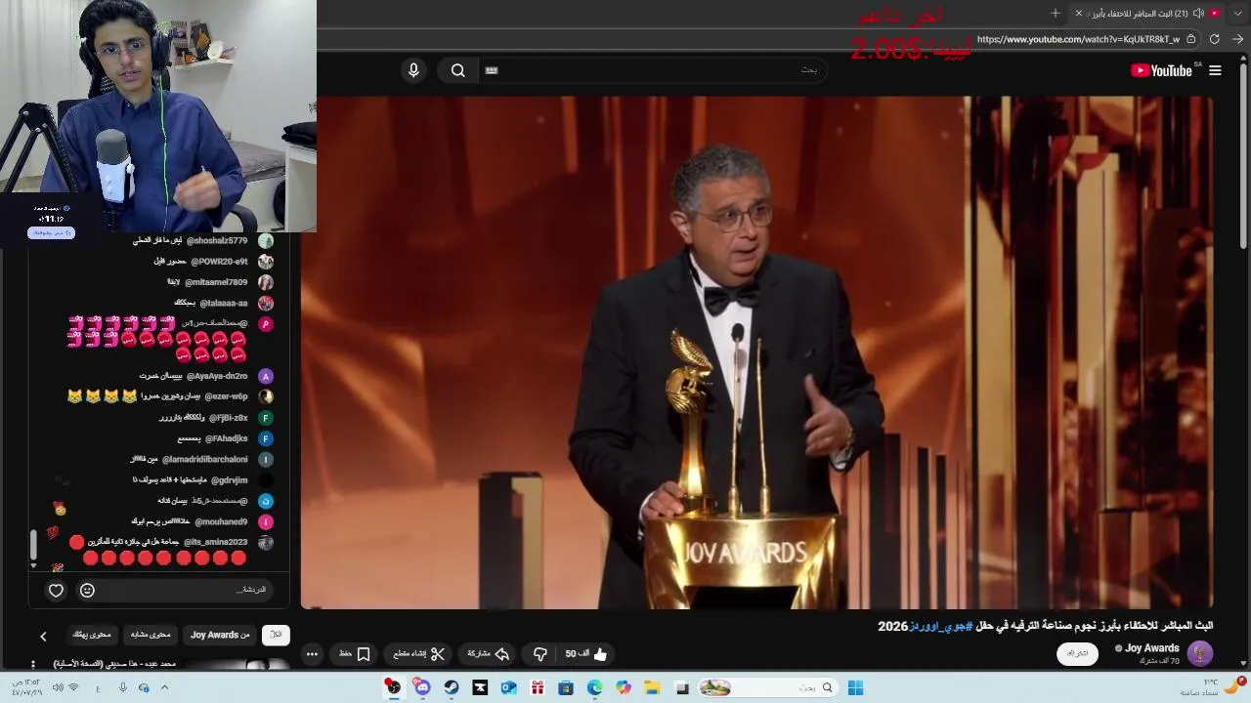
Task: Expand the browser tab list chevron
Action: tap(1238, 13)
